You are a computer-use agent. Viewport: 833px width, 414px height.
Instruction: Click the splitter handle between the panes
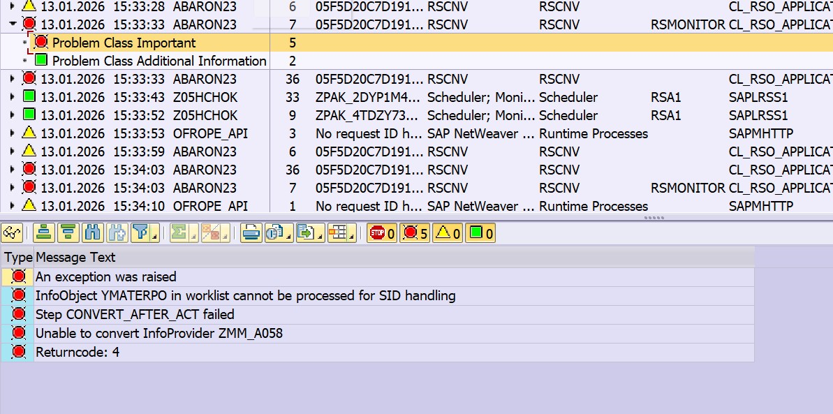coord(653,218)
